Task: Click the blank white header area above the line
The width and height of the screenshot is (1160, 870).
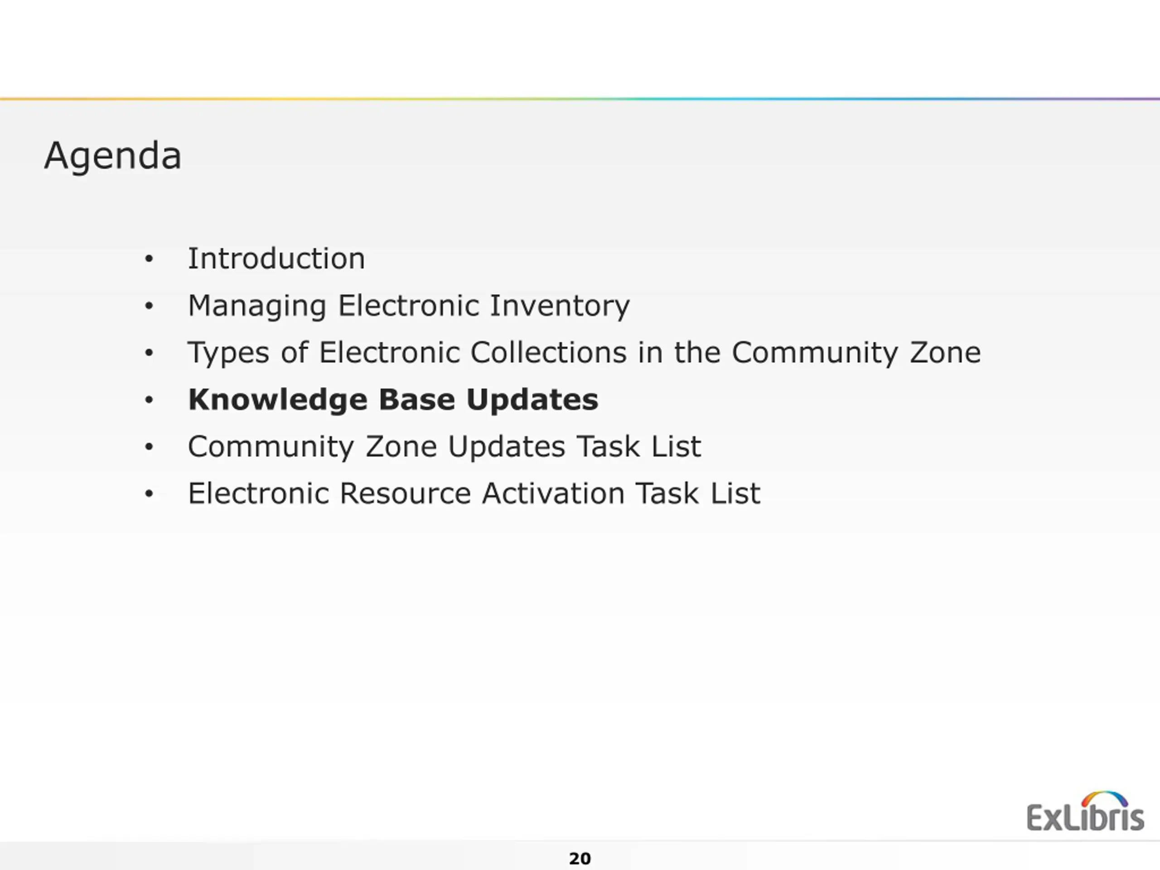Action: pos(580,48)
